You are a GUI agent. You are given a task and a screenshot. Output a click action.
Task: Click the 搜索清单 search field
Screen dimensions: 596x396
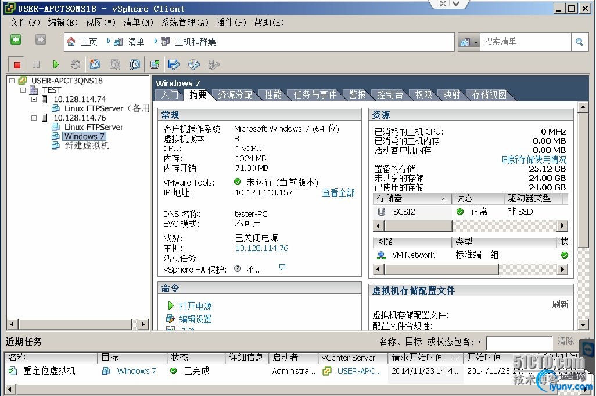point(526,42)
